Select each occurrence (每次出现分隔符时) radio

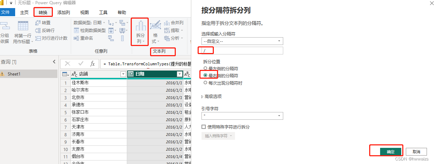(x=205, y=83)
